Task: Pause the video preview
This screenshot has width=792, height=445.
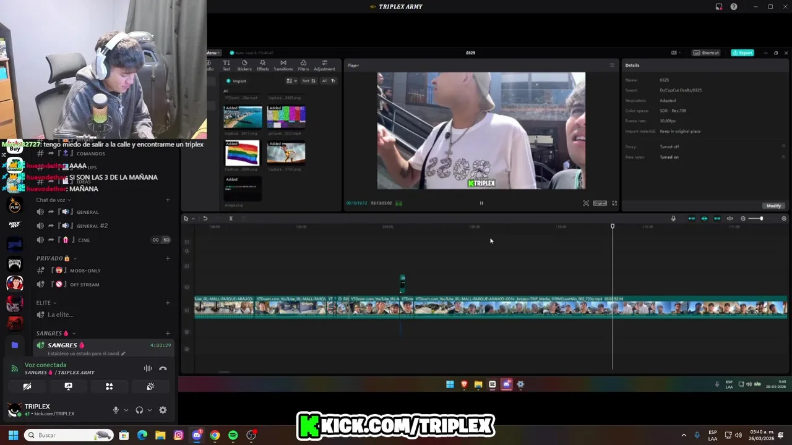Action: [481, 203]
